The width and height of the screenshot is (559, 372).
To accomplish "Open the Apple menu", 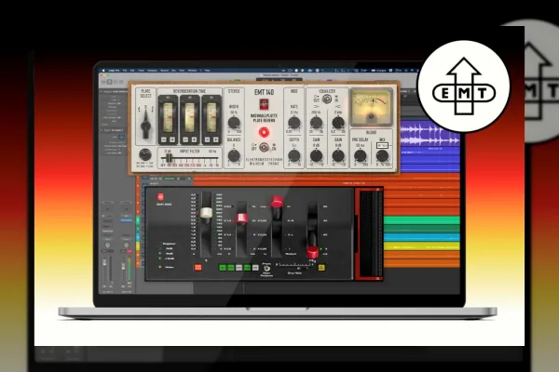I will pos(103,71).
